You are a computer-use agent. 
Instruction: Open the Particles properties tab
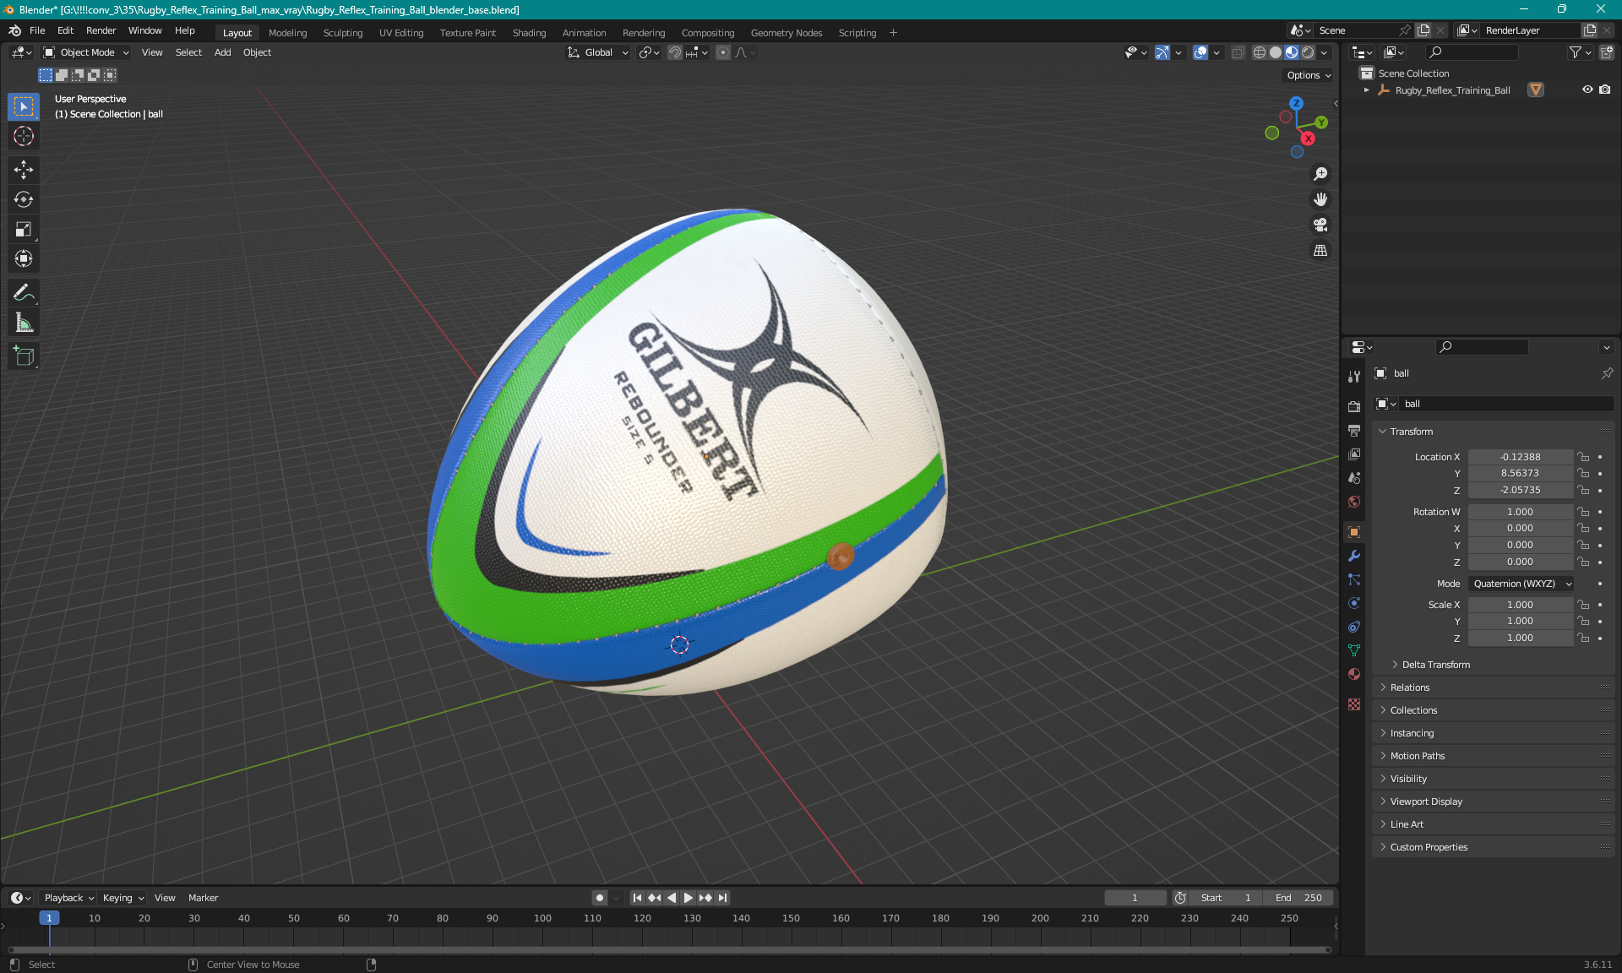tap(1354, 579)
